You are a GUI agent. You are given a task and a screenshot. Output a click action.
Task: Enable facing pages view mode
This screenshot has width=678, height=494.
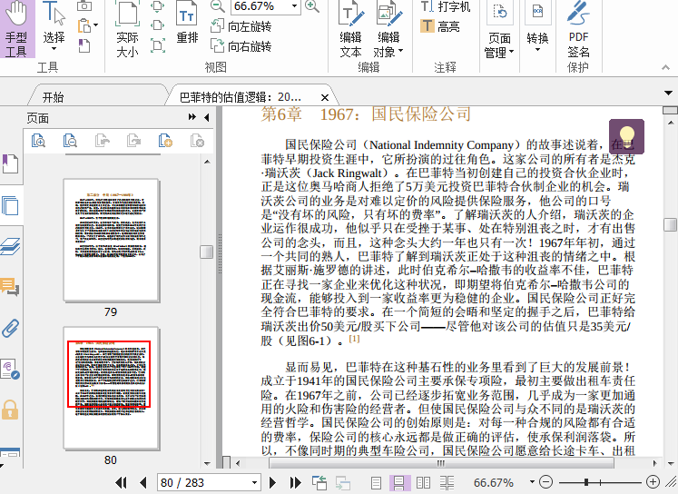point(423,482)
